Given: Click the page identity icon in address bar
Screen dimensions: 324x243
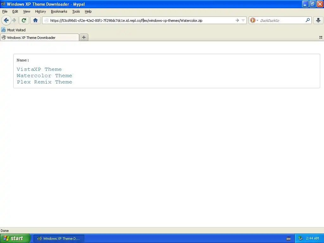Looking at the screenshot, I should pos(46,20).
